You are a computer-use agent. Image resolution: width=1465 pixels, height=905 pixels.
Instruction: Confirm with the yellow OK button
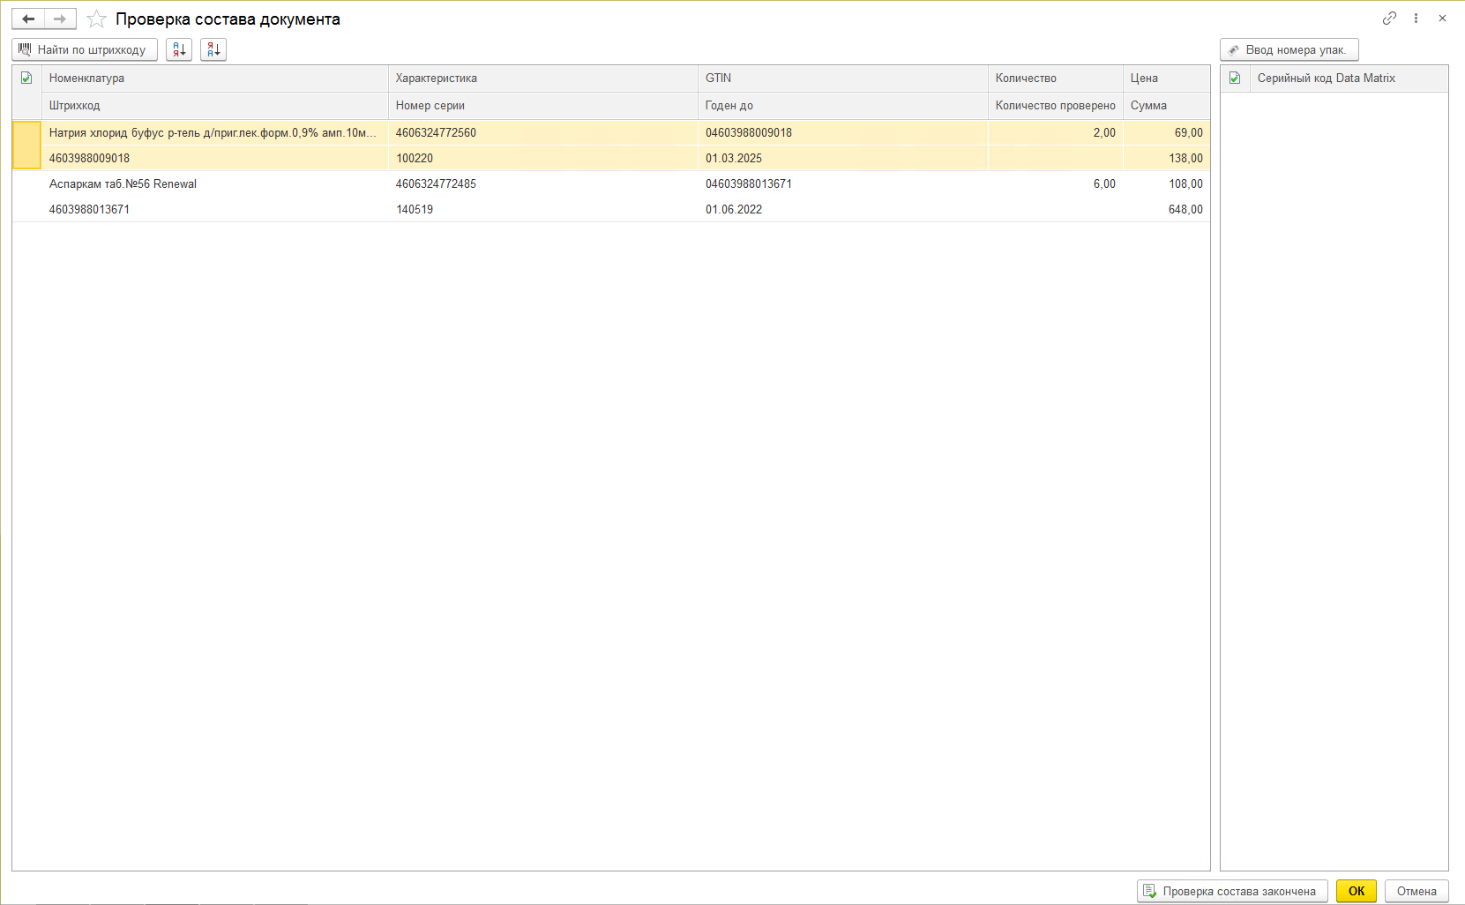[x=1356, y=891]
